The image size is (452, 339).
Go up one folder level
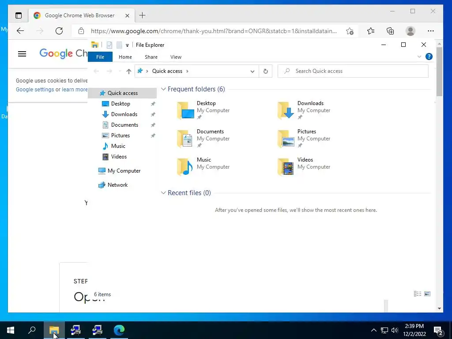pyautogui.click(x=128, y=71)
